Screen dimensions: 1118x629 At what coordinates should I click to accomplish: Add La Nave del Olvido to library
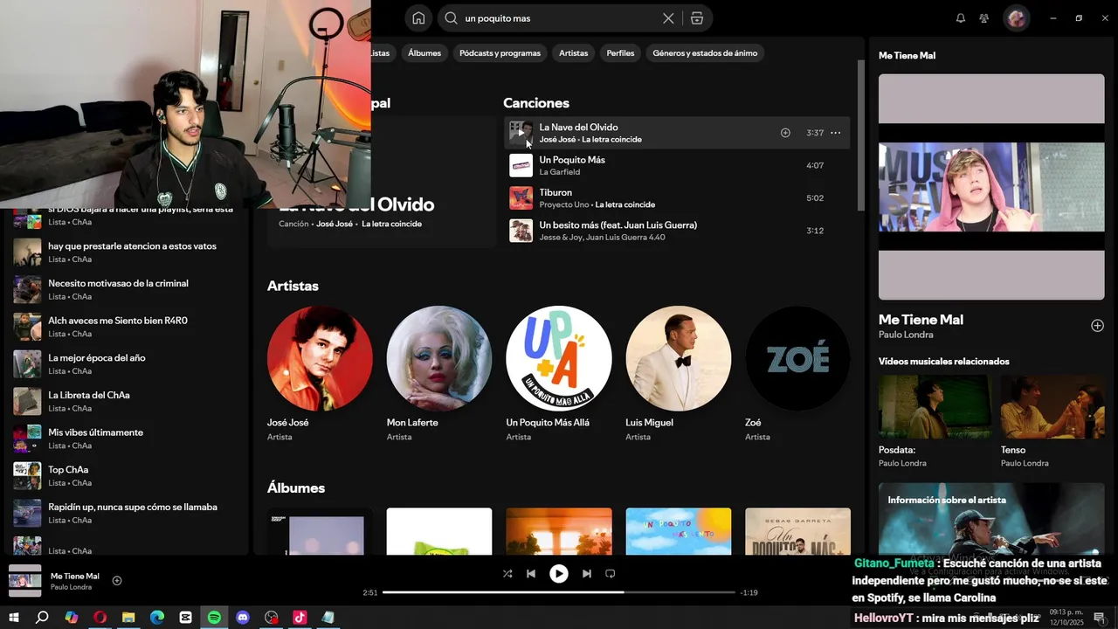[x=785, y=133]
